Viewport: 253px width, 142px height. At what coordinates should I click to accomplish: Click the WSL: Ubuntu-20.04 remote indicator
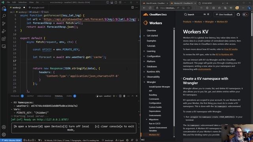(x=11, y=140)
